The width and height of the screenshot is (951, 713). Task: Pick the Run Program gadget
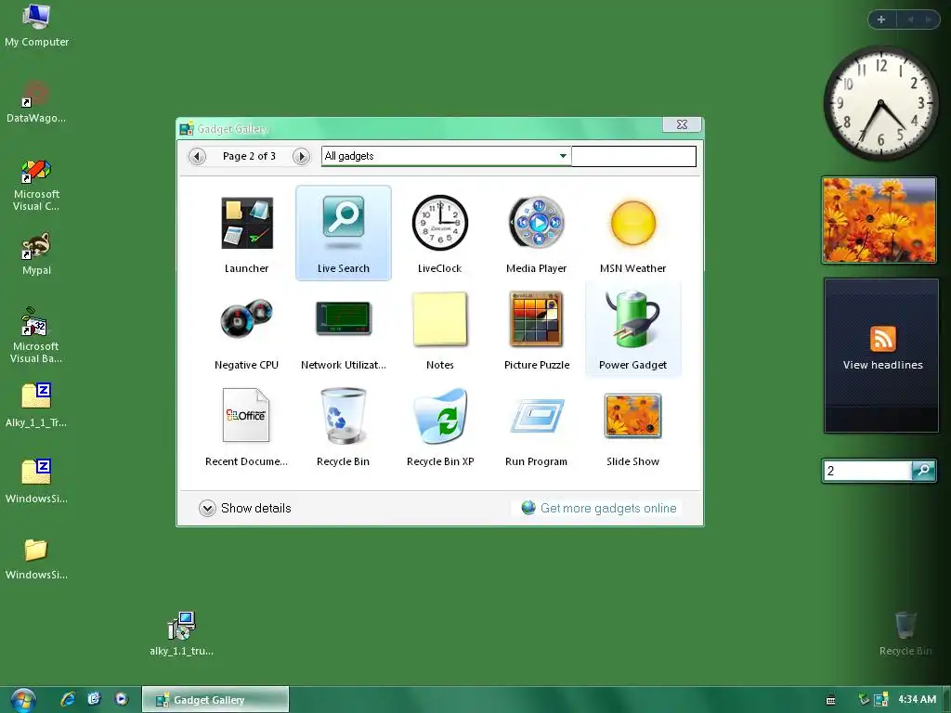pos(536,415)
